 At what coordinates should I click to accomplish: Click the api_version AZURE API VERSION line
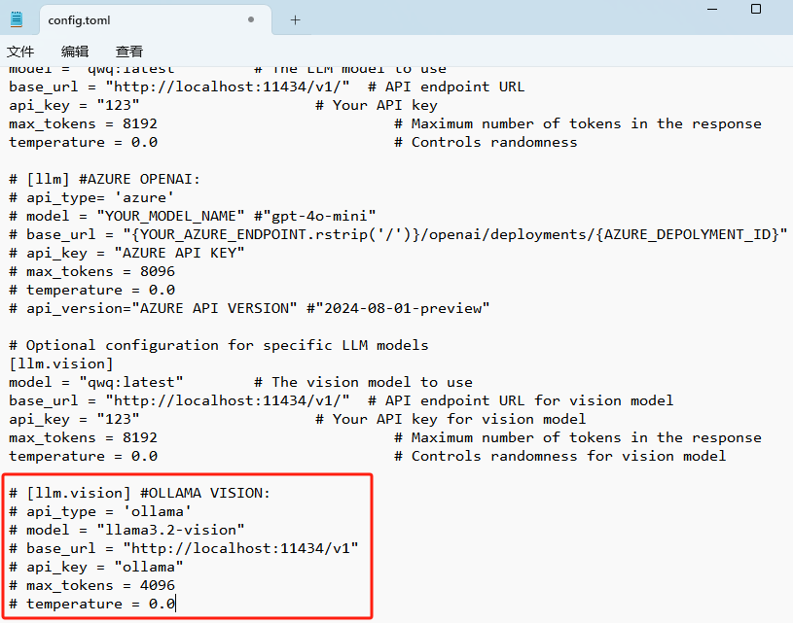pos(249,308)
